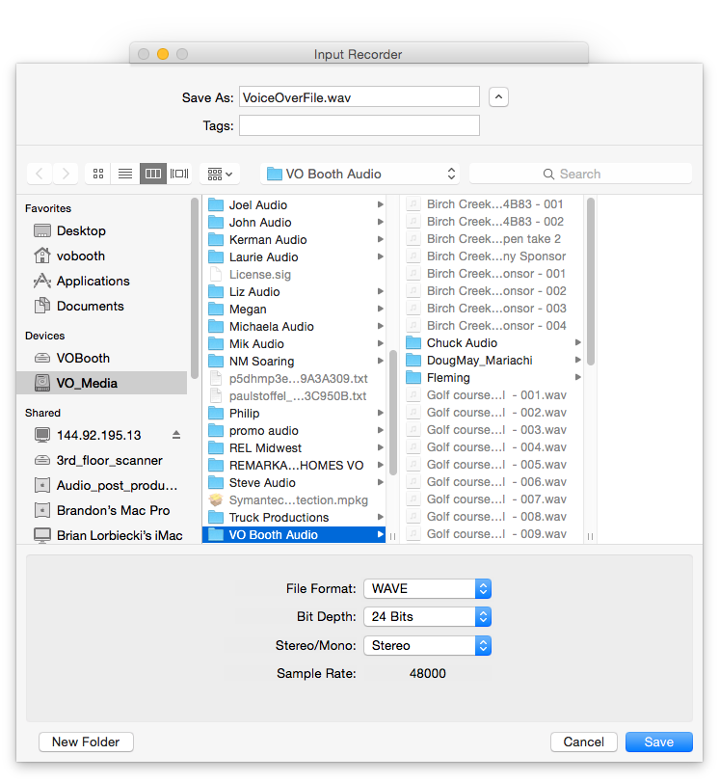The image size is (719, 782).
Task: Open the Audio_post_produ... shared item
Action: click(x=103, y=485)
